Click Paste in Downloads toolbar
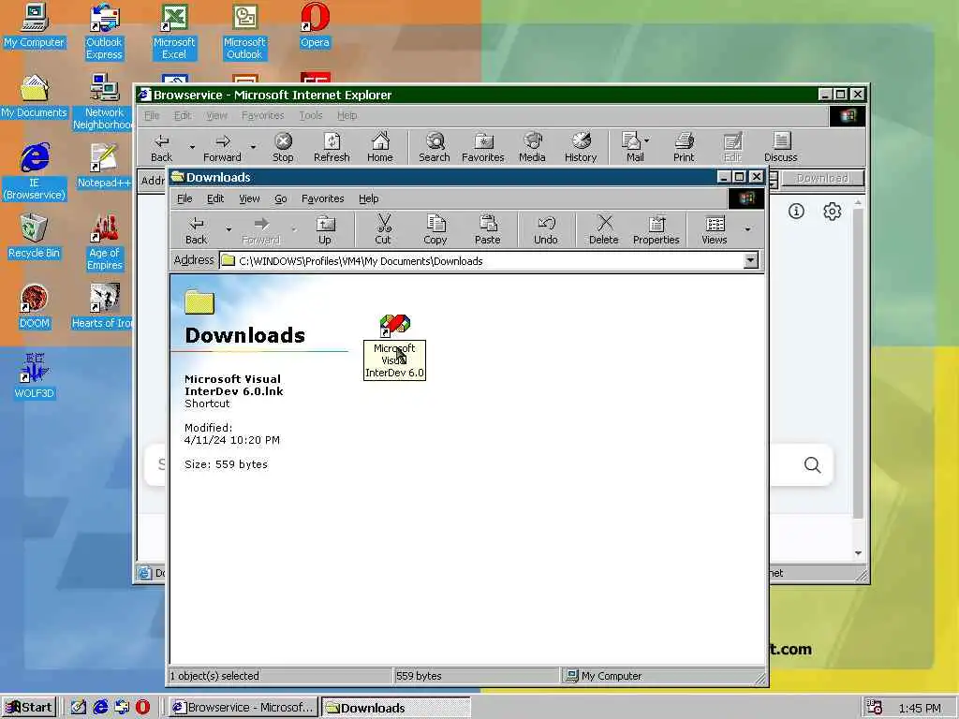Screen dimensions: 959x719 tap(487, 230)
